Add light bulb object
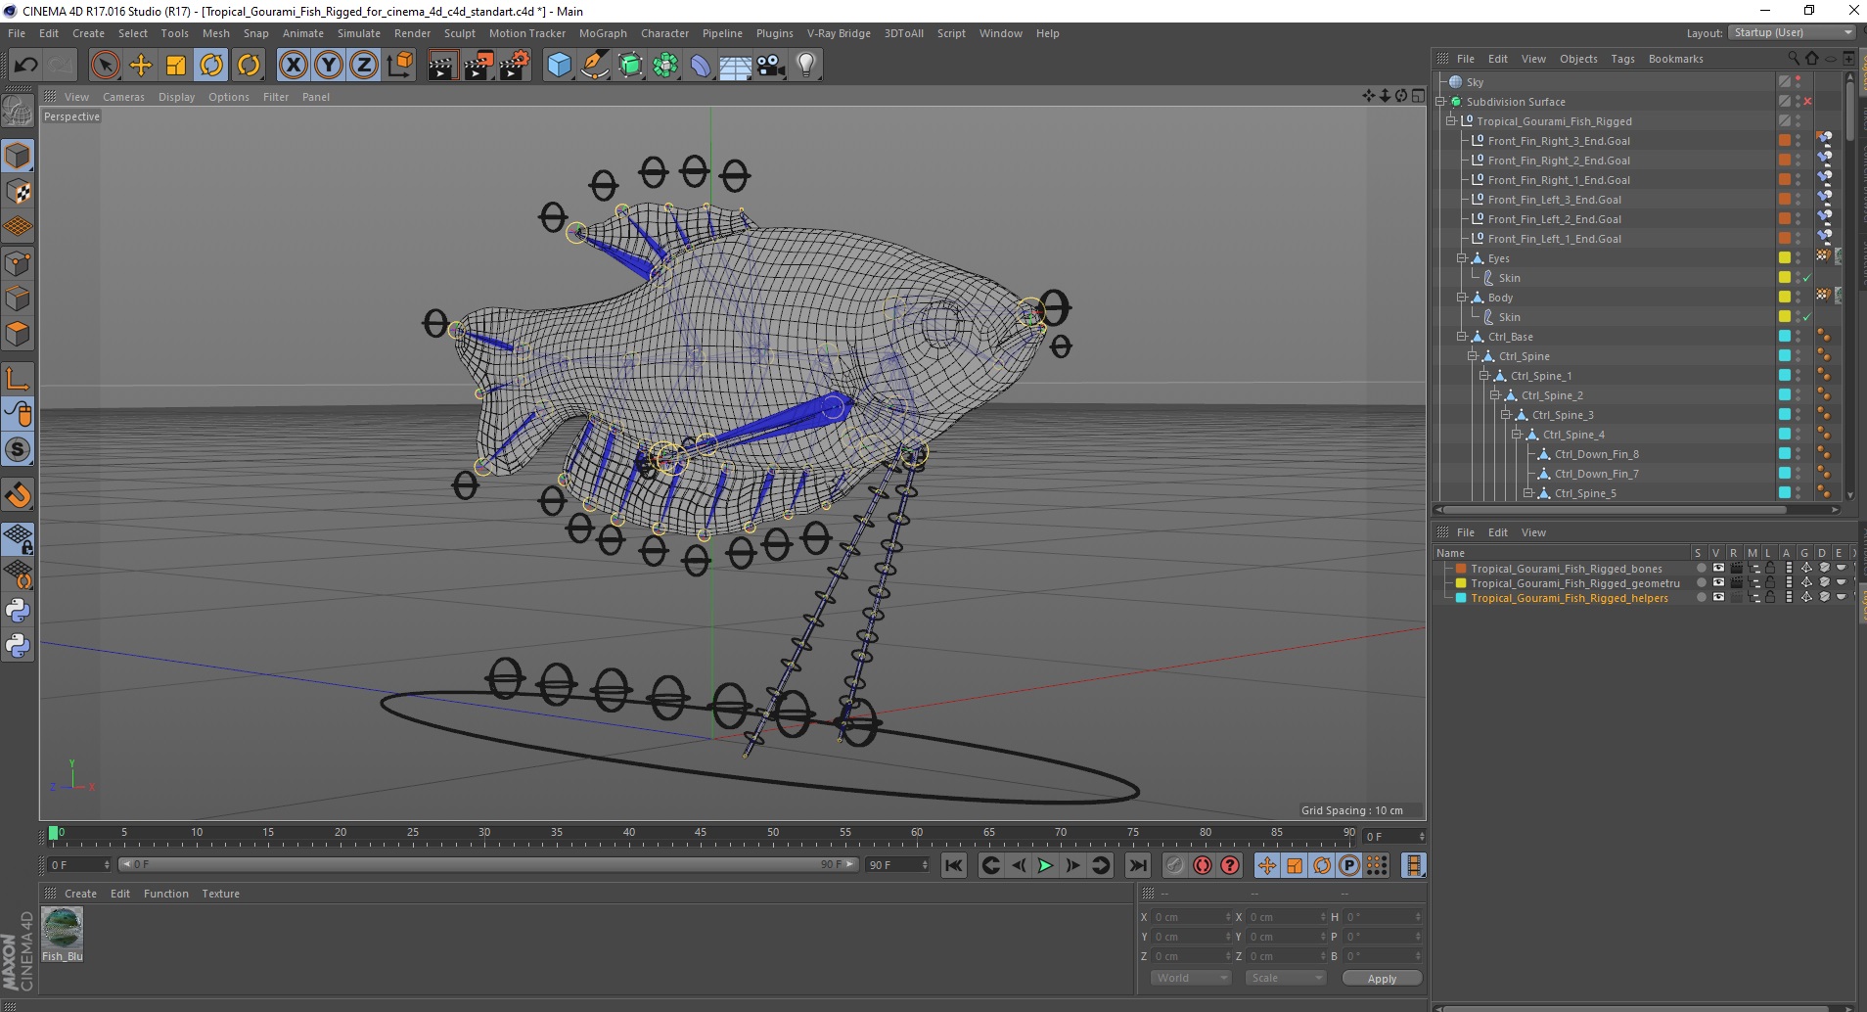Screen dimensions: 1867x1012 click(806, 65)
